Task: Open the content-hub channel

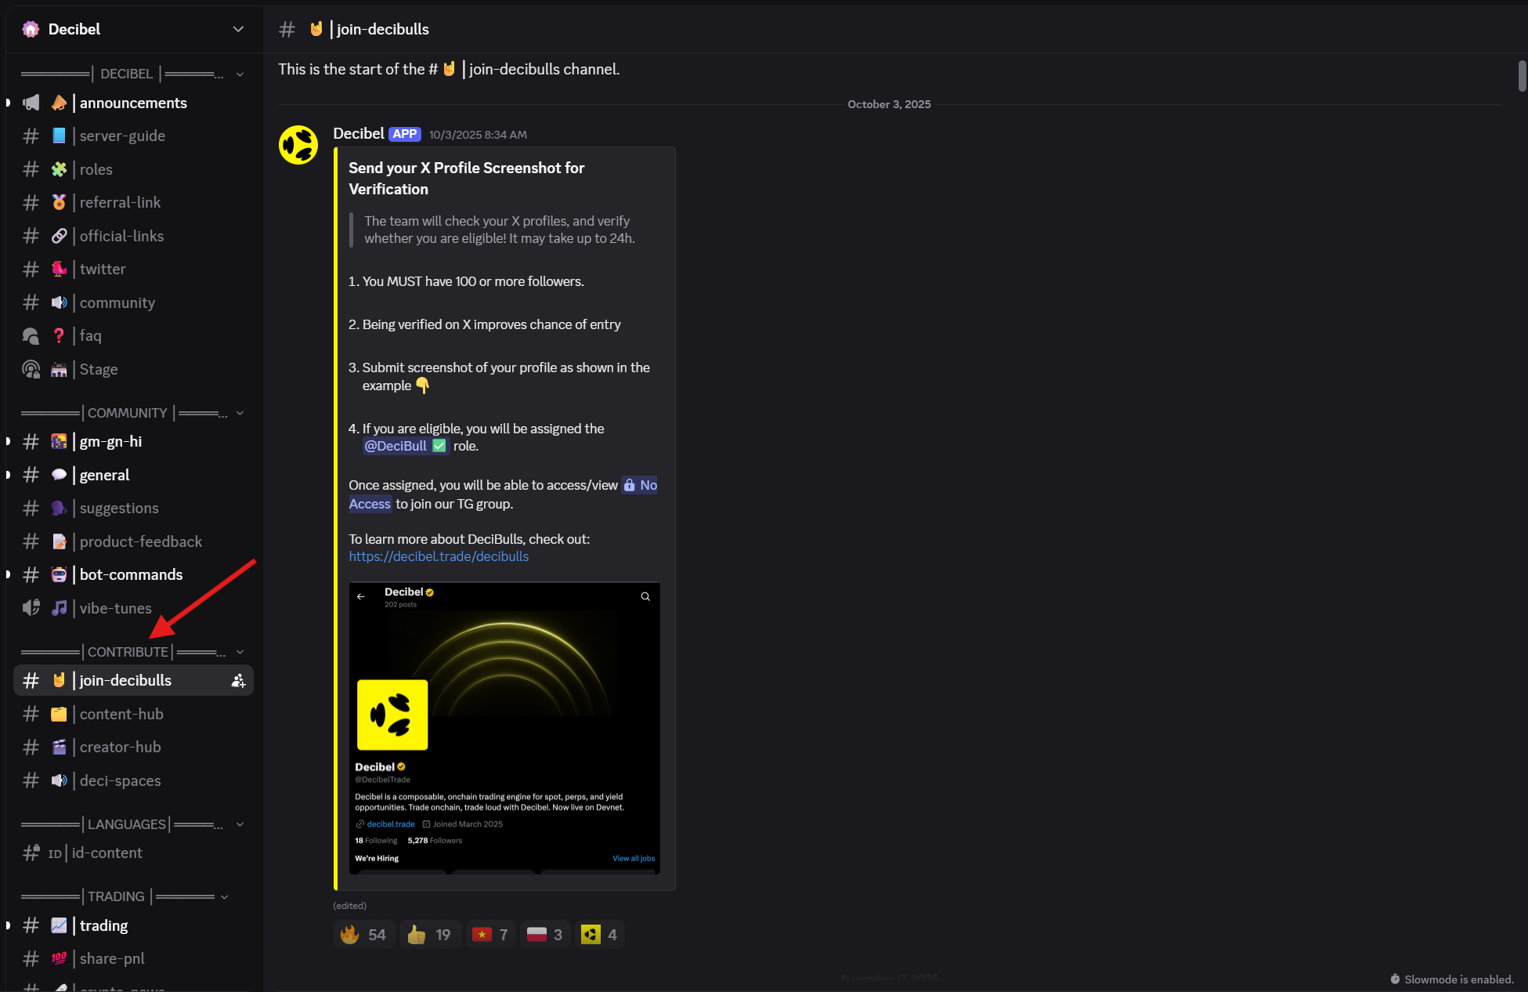Action: click(x=121, y=714)
